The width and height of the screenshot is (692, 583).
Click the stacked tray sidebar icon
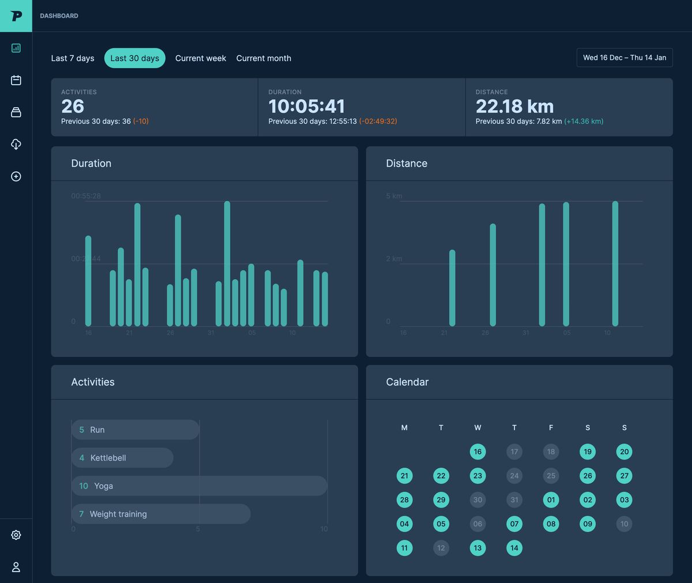16,112
